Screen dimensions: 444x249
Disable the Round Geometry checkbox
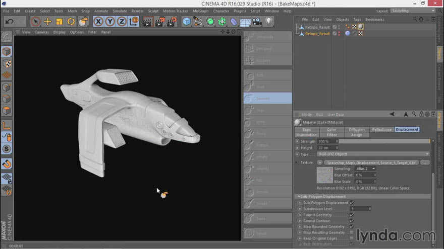[x=351, y=215]
